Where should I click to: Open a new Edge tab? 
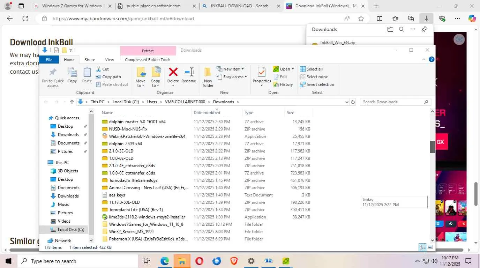[376, 6]
